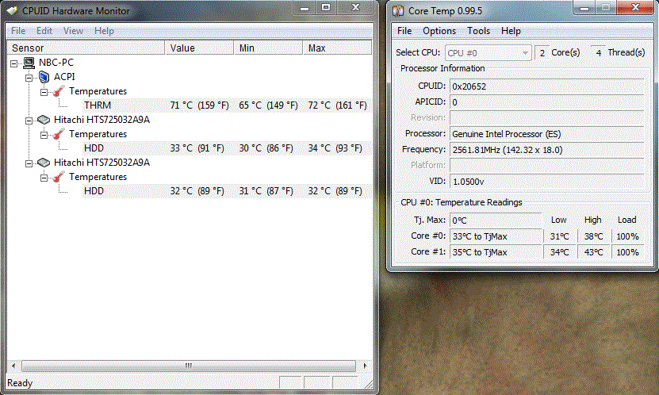Click the APICID field
659x395 pixels.
click(546, 102)
